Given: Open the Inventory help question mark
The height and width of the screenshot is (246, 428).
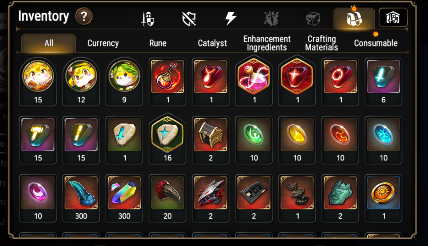Looking at the screenshot, I should (x=84, y=16).
